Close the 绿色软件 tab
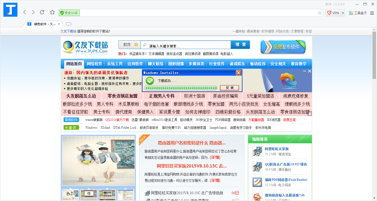This screenshot has height=201, width=377. (x=59, y=24)
